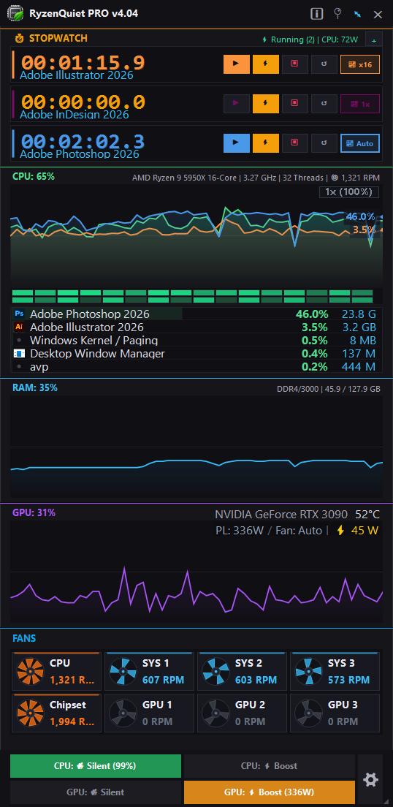
Task: Play the Adobe Illustrator 2026 stopwatch
Action: [237, 64]
